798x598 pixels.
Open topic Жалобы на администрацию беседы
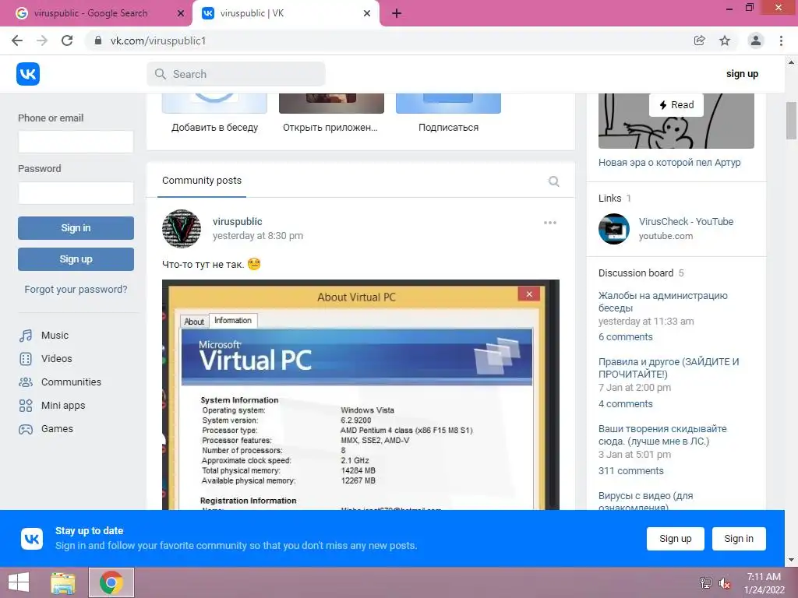[x=662, y=301]
